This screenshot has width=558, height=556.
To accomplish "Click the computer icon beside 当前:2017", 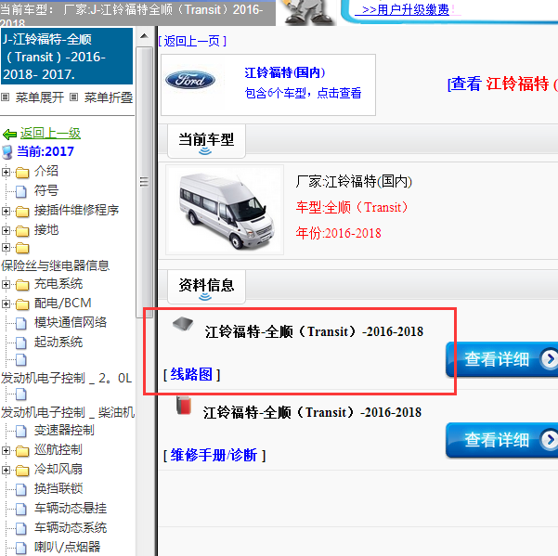I will click(7, 152).
